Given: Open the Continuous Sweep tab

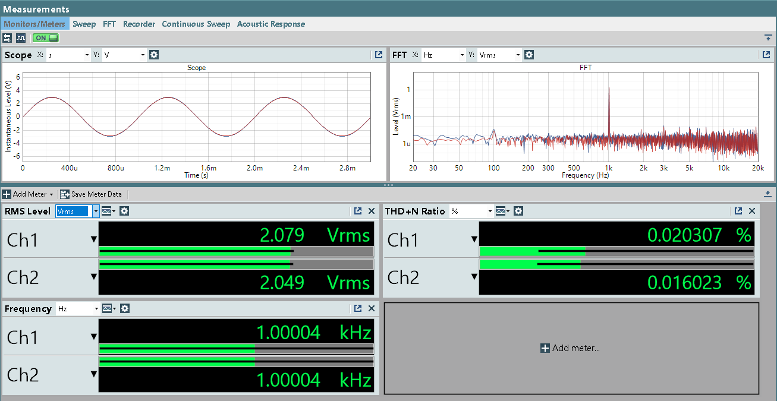Looking at the screenshot, I should [x=196, y=24].
